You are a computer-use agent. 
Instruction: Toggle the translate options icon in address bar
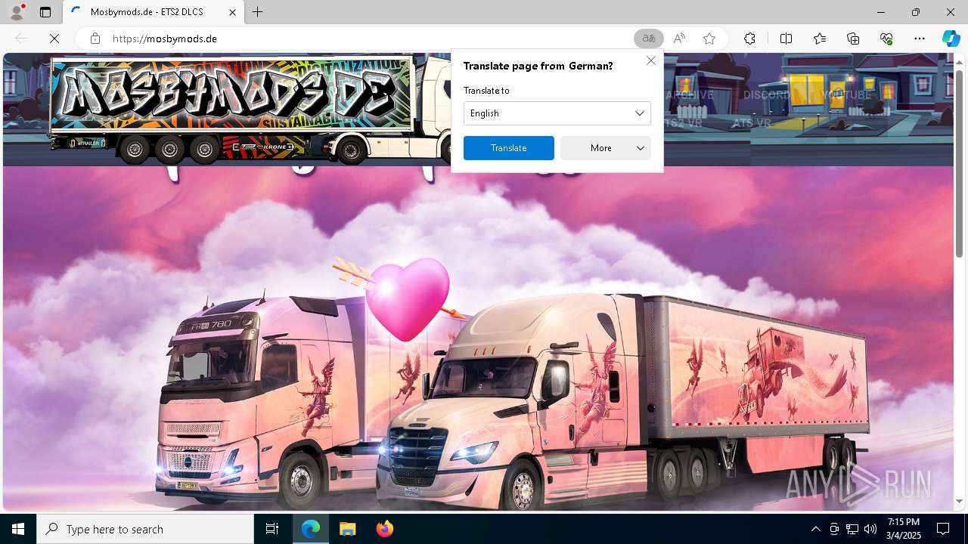tap(648, 39)
